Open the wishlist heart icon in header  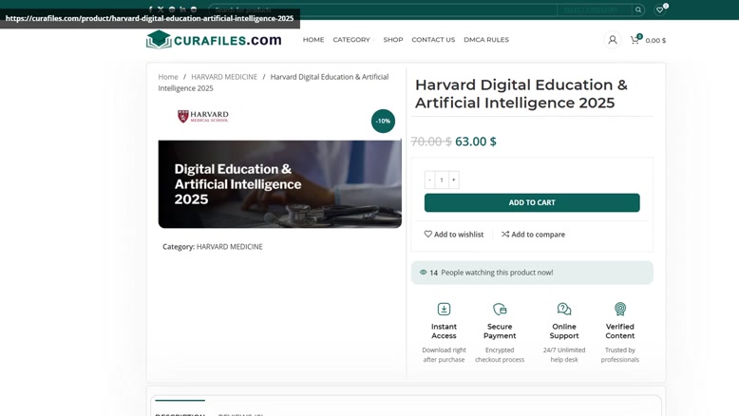660,9
